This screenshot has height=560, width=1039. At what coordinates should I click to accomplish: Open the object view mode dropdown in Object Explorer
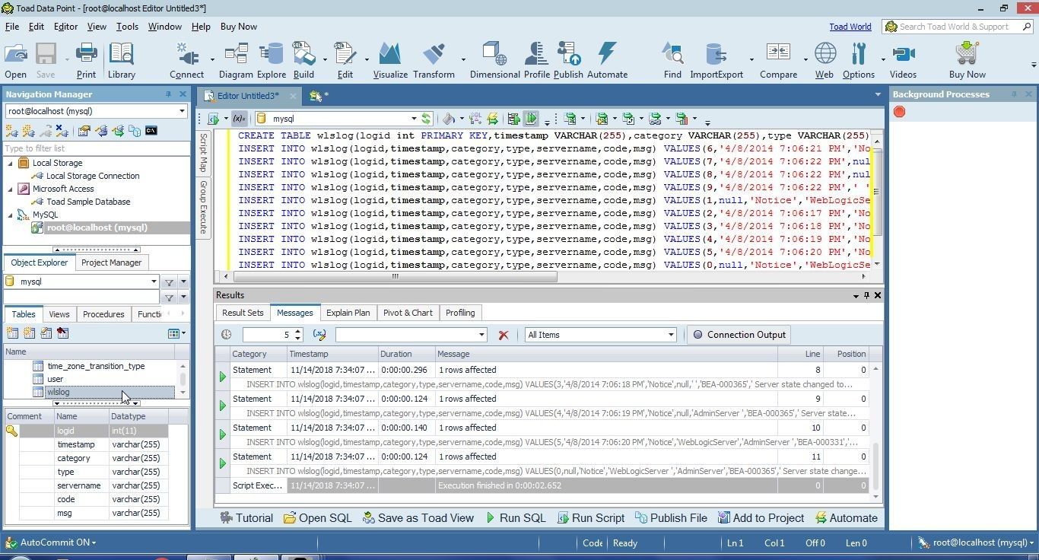(176, 333)
